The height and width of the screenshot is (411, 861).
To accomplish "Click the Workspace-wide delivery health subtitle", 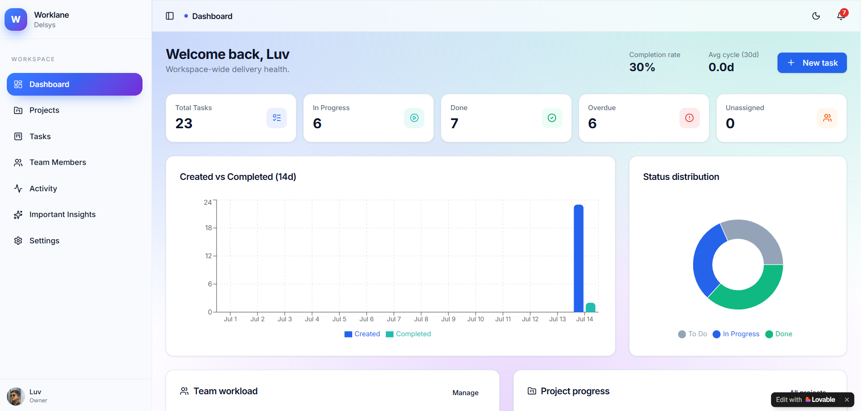I will point(227,69).
